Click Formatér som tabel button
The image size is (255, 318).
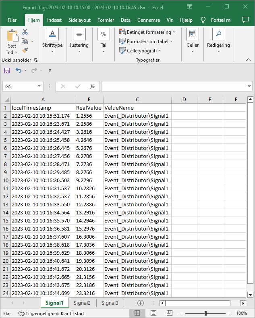(146, 41)
